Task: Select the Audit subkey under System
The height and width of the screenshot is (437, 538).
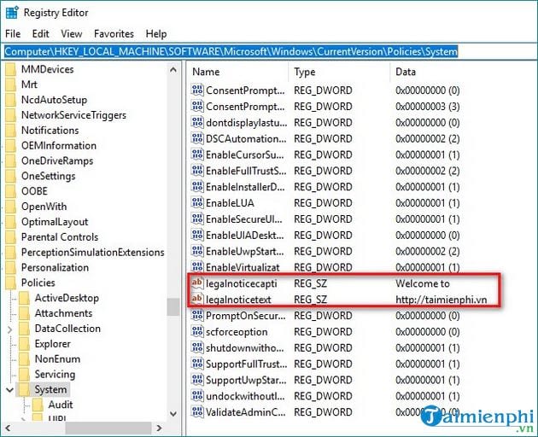Action: pyautogui.click(x=60, y=405)
